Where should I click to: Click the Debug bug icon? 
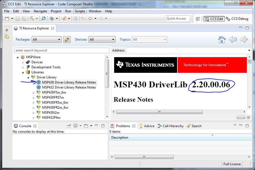tap(52, 19)
